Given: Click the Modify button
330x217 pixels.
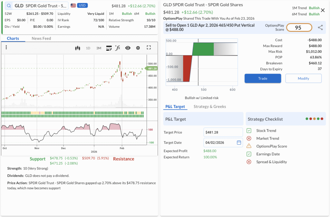Looking at the screenshot, I should point(303,78).
